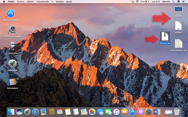This screenshot has width=188, height=117.
Task: Open the Apple menu
Action: pos(4,2)
